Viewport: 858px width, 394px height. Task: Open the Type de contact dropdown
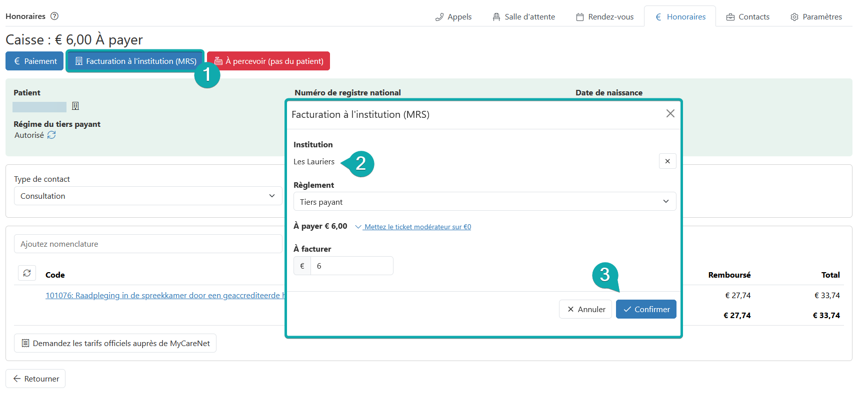point(148,196)
